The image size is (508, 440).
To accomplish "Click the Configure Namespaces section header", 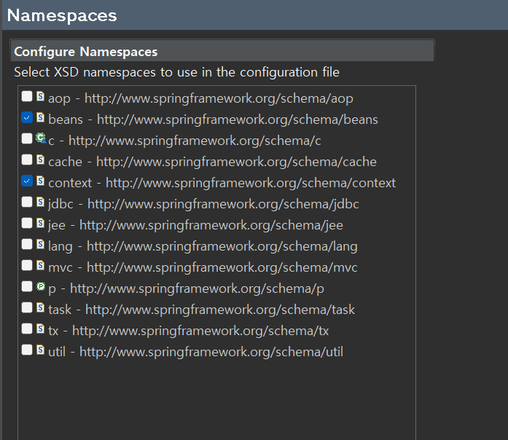I will (x=222, y=51).
